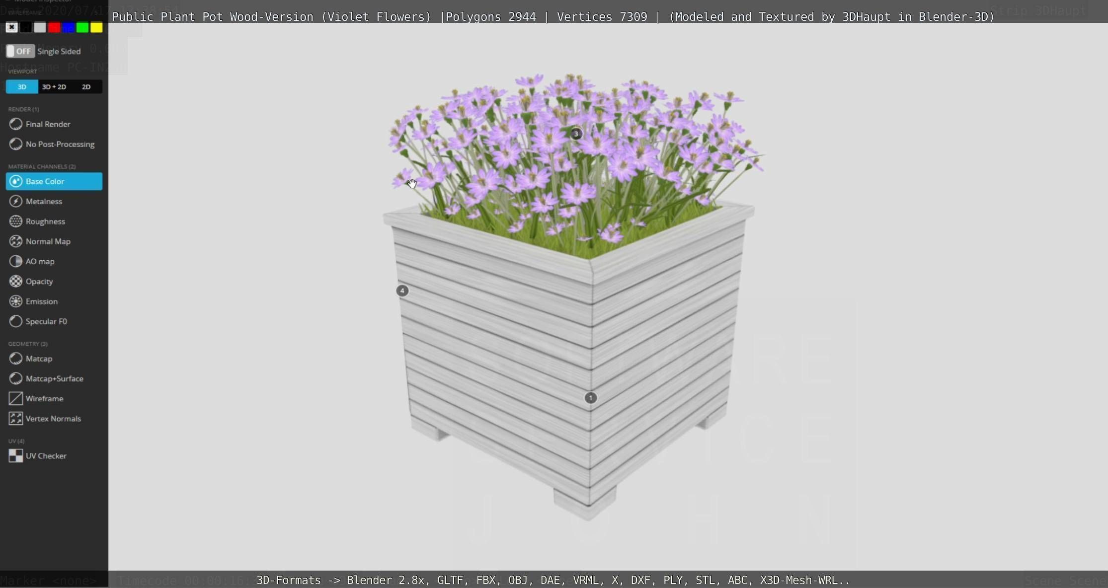Viewport: 1108px width, 588px height.
Task: Enable the Matcap geometry icon
Action: pyautogui.click(x=16, y=359)
